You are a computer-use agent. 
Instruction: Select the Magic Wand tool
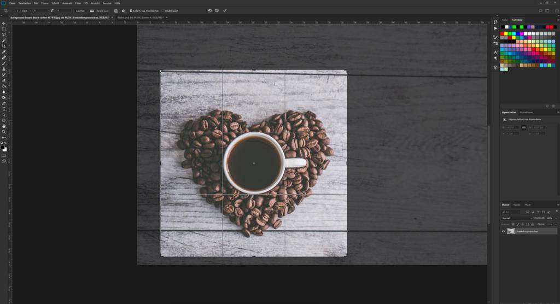[x=4, y=40]
